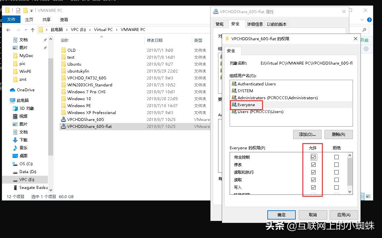Select the VPCHDDShare_60G-flat VMware disk icon

63,126
